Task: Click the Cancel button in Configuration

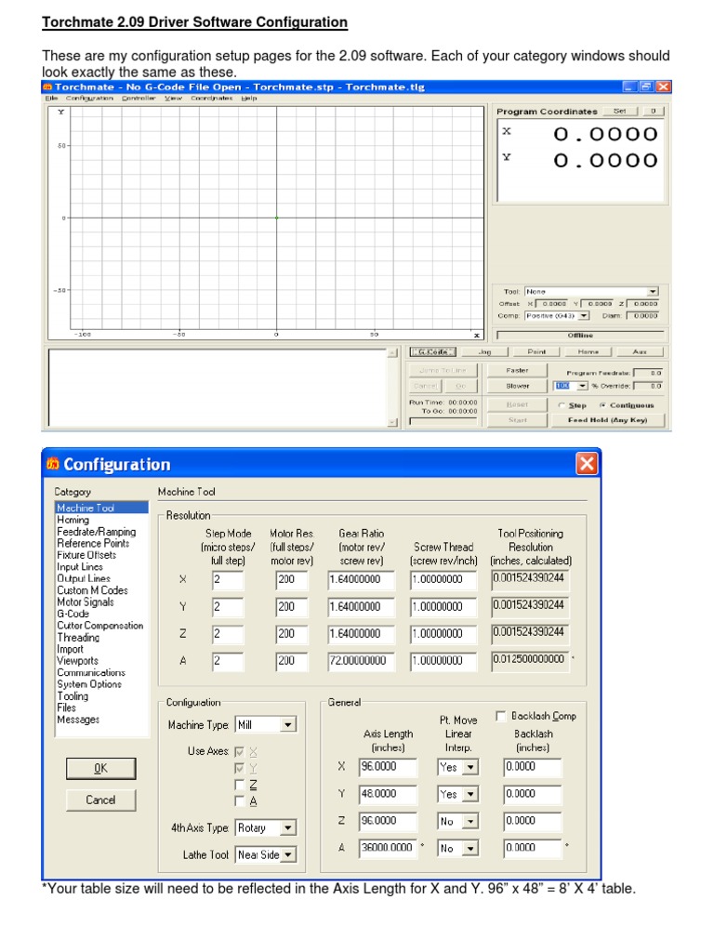Action: 100,800
